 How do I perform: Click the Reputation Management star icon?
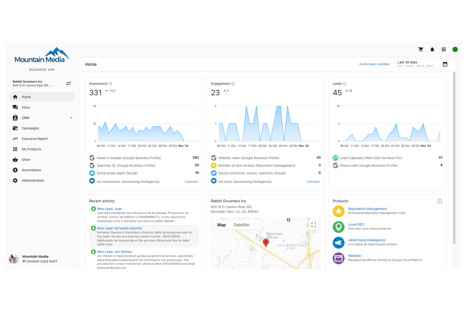tap(339, 211)
